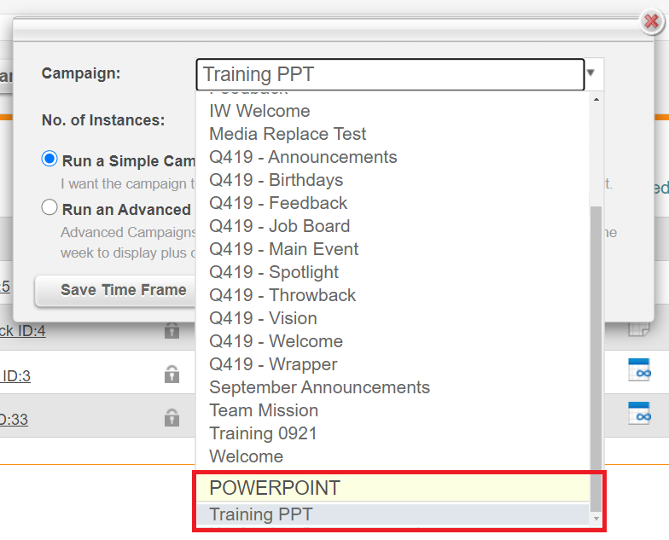Screen dimensions: 669x540
Task: Pick Q419 - Welcome in list
Action: point(276,341)
